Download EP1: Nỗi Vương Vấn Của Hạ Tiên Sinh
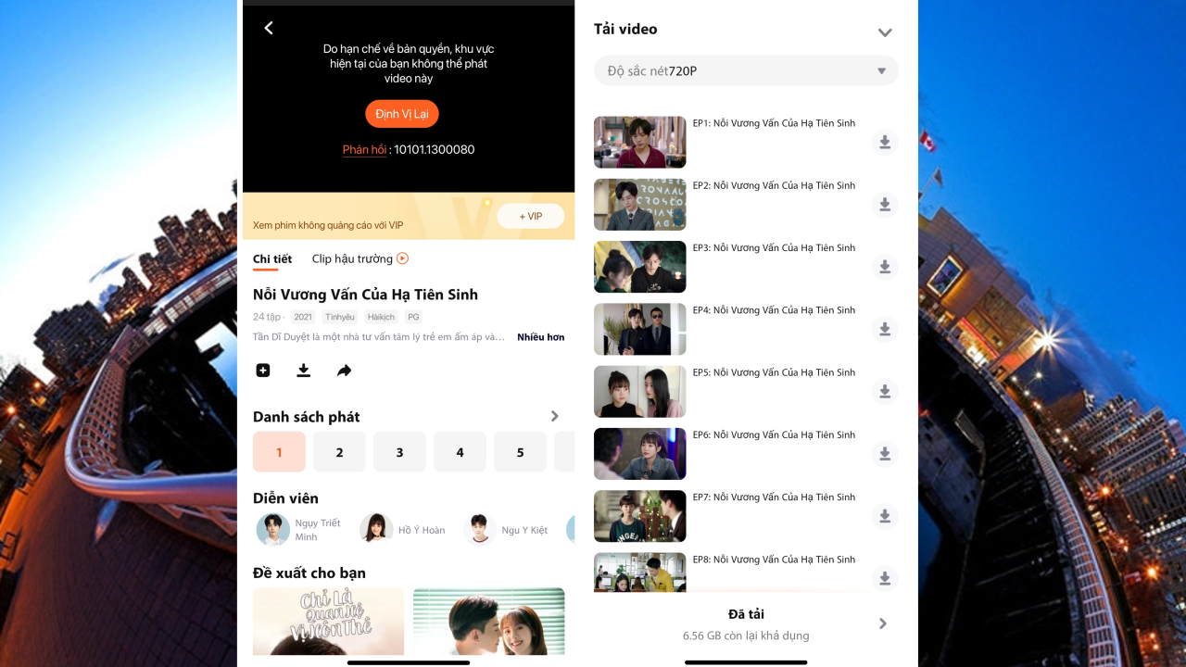This screenshot has height=667, width=1186. click(x=885, y=142)
